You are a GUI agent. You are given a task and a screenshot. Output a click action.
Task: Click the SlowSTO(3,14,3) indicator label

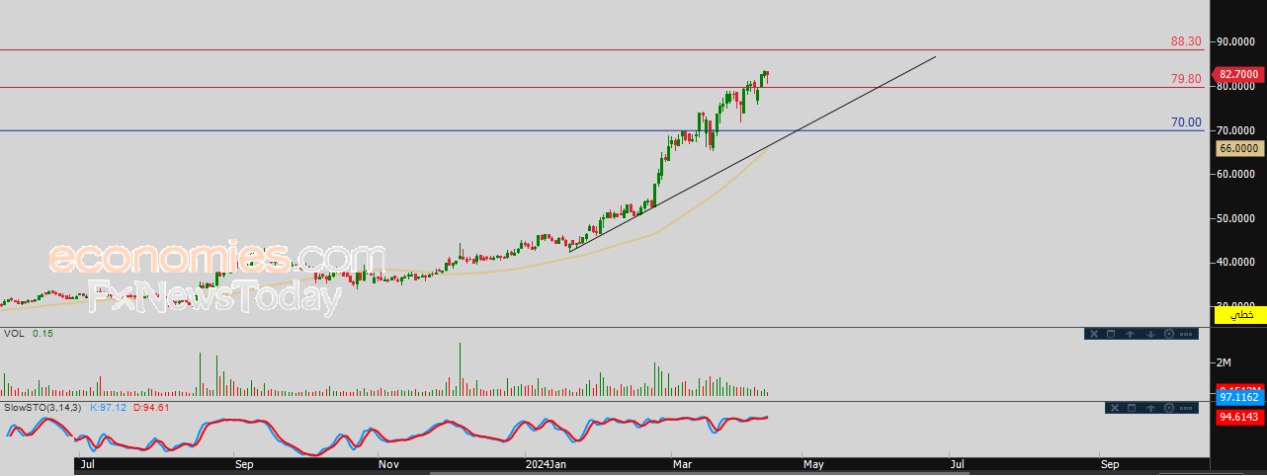pos(43,407)
